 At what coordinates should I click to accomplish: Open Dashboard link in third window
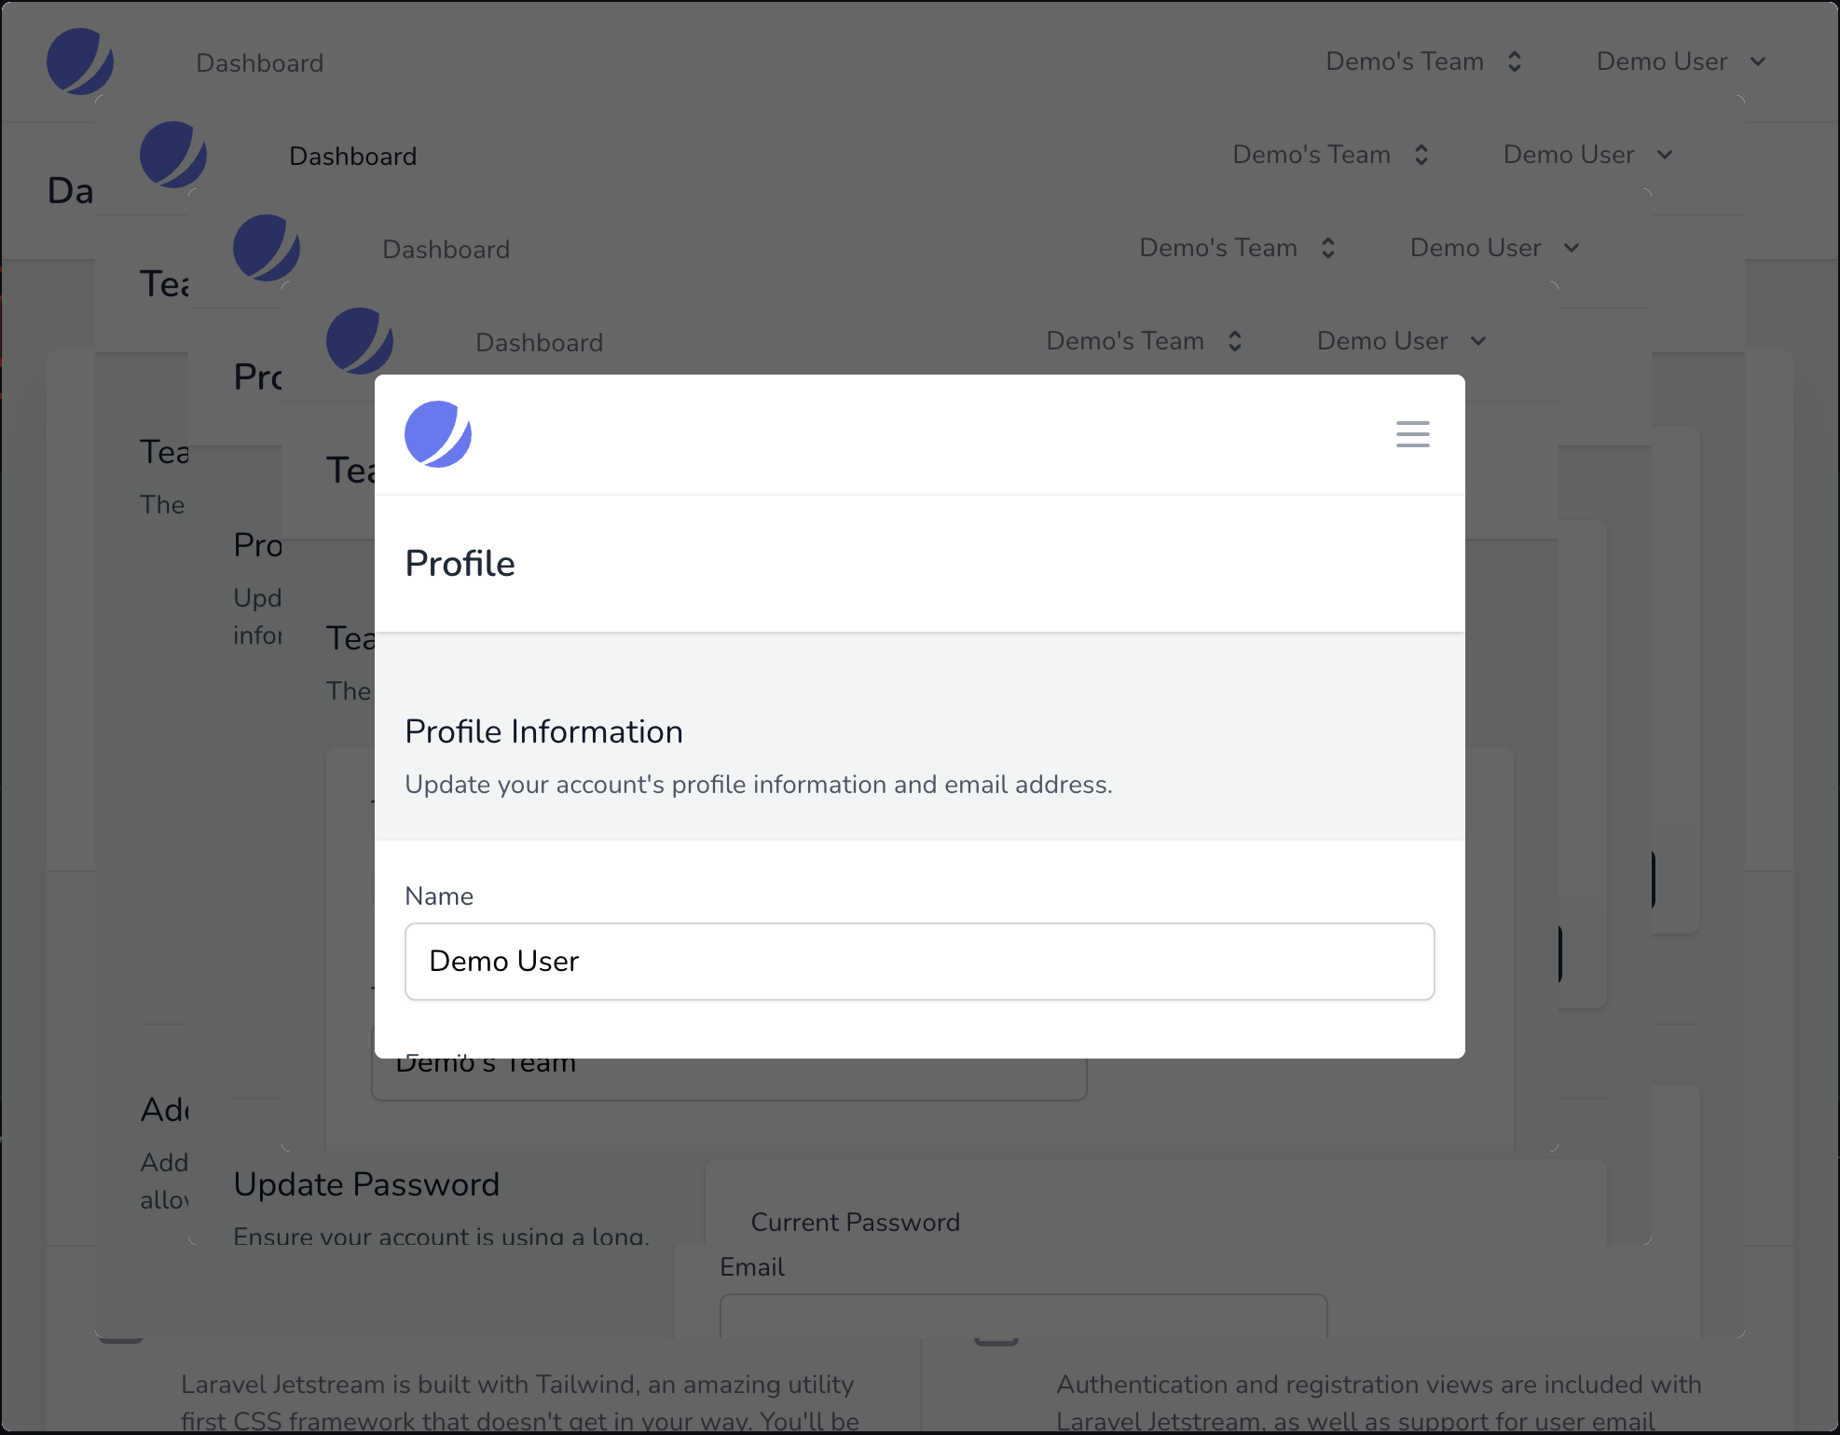(x=446, y=250)
